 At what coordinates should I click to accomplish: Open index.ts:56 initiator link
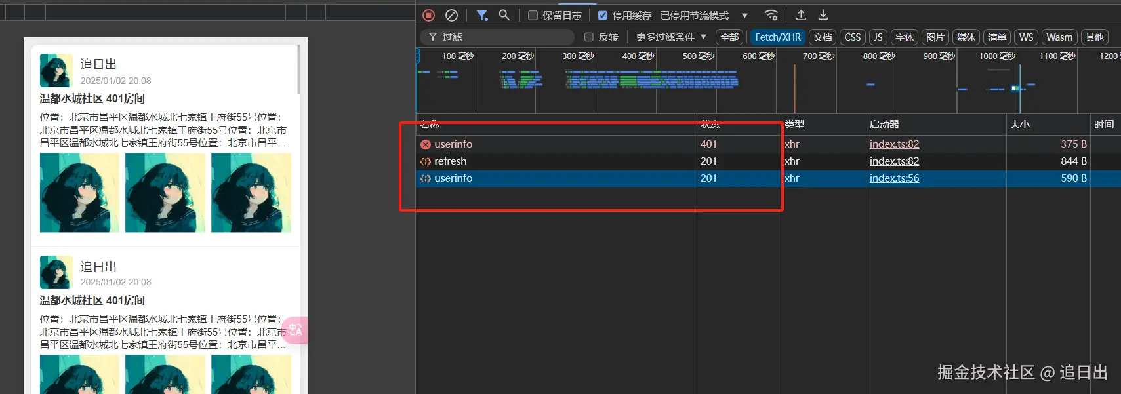pos(894,178)
